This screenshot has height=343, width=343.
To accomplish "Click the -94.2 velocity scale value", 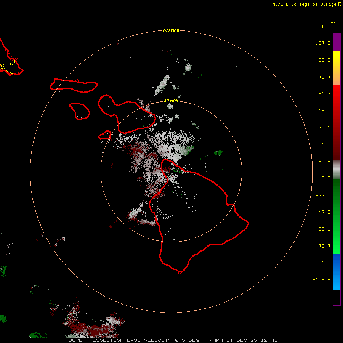I will (x=323, y=263).
